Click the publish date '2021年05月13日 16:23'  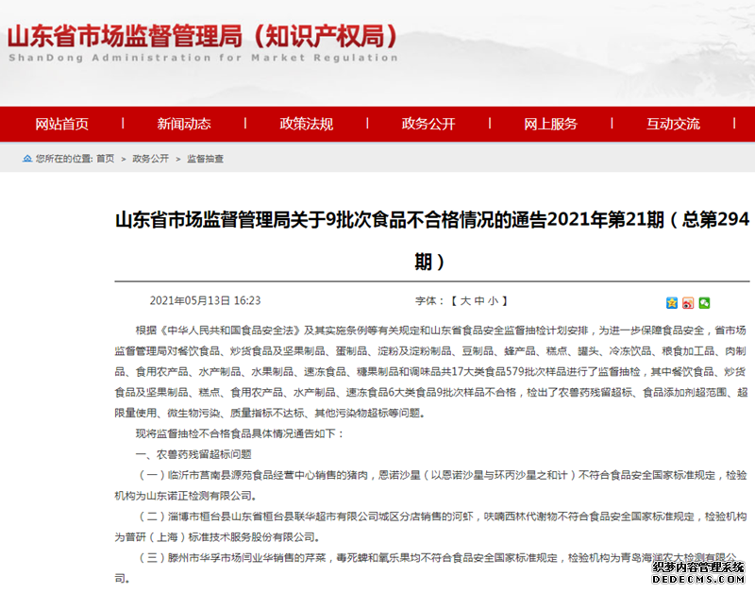click(x=205, y=301)
